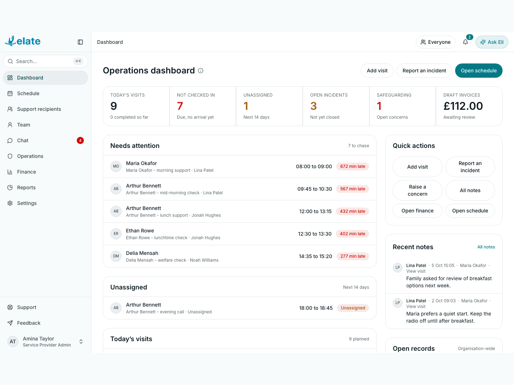
Task: Click Ask Eli button
Action: tap(492, 42)
